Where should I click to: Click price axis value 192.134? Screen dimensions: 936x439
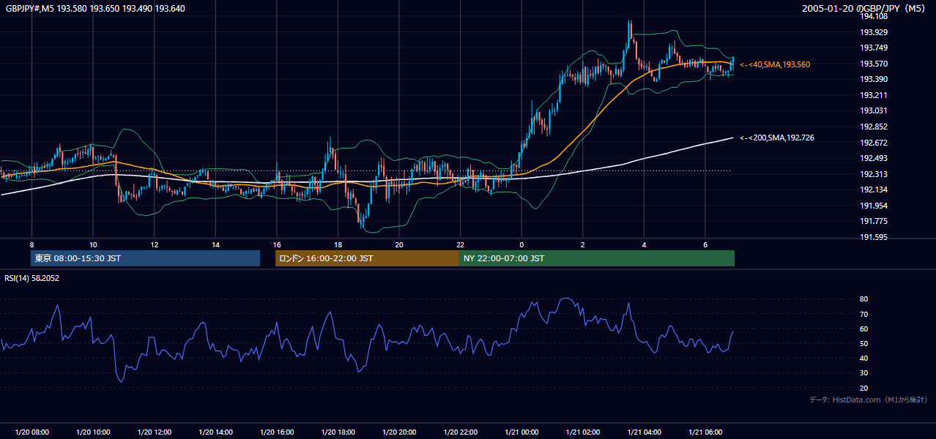tap(873, 190)
